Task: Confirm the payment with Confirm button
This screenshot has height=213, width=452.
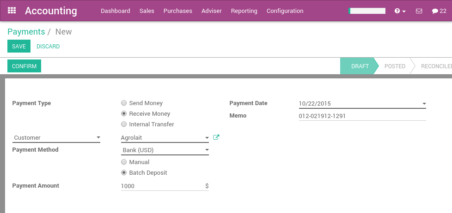Action: [24, 66]
